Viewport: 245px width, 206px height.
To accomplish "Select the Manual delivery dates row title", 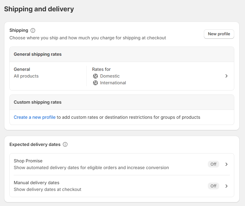I will (36, 183).
